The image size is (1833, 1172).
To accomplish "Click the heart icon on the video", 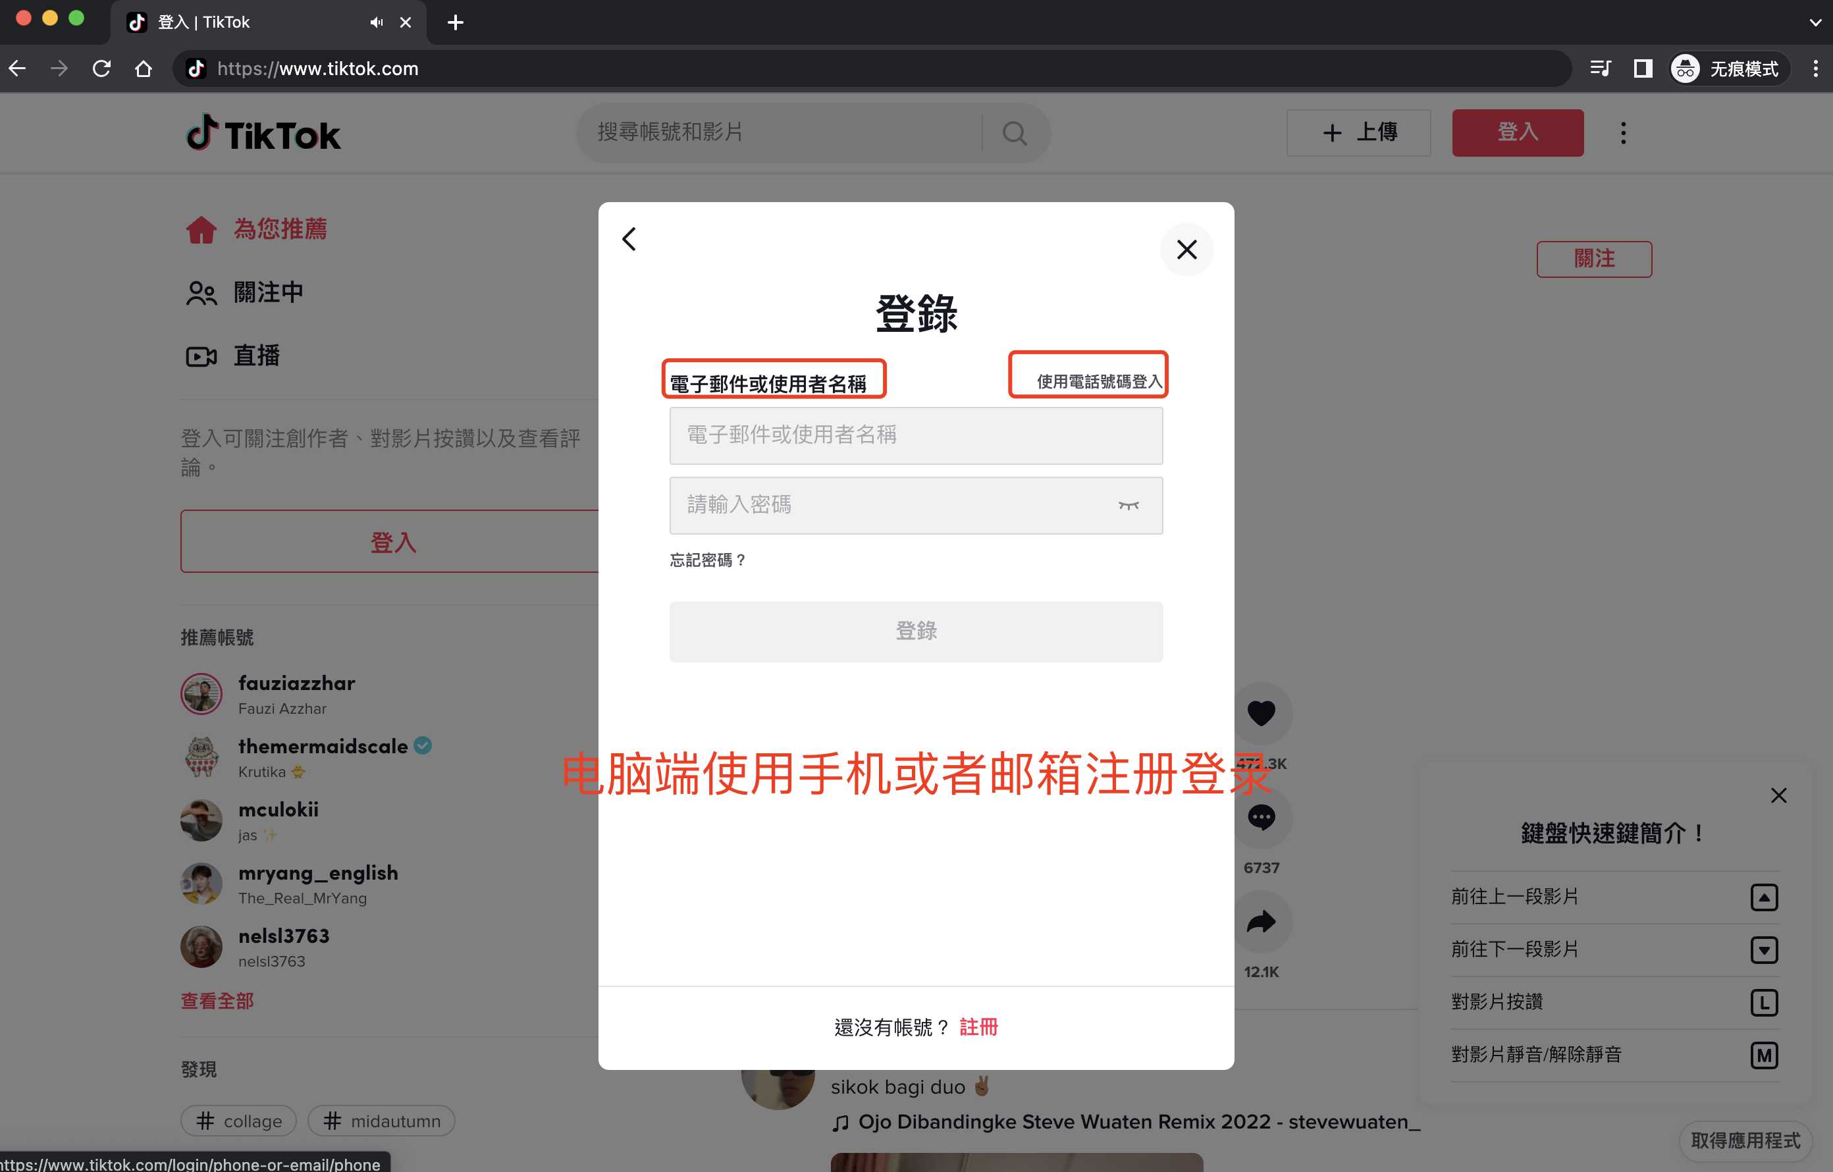I will click(1262, 713).
